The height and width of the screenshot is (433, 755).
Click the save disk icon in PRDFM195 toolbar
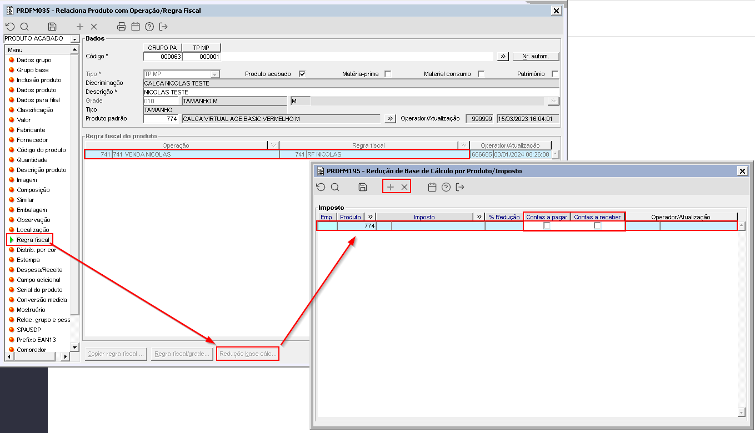[363, 187]
